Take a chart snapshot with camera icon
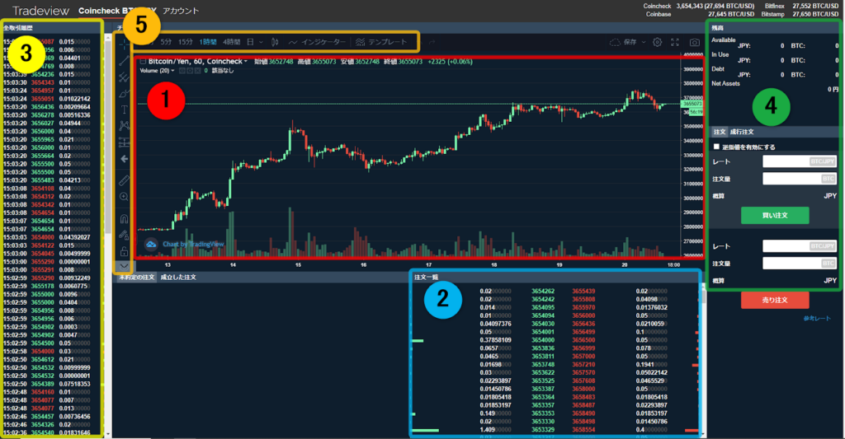845x439 pixels. click(x=695, y=42)
